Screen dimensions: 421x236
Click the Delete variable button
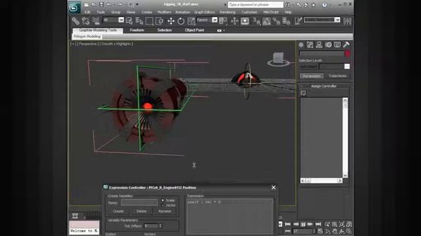(x=141, y=211)
